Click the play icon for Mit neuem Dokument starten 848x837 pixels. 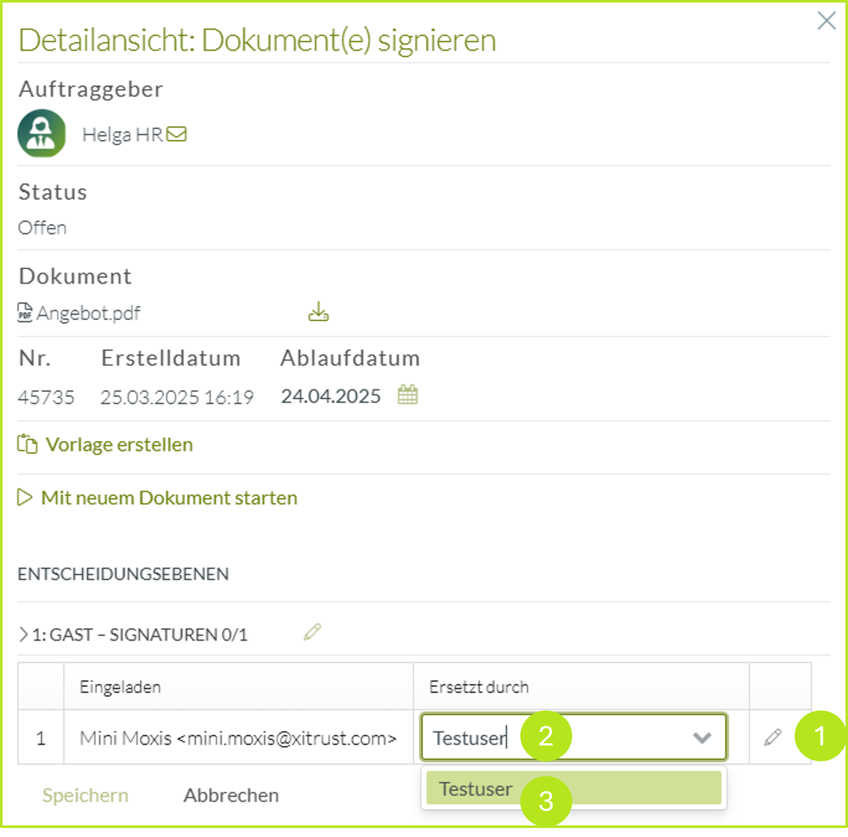point(25,497)
